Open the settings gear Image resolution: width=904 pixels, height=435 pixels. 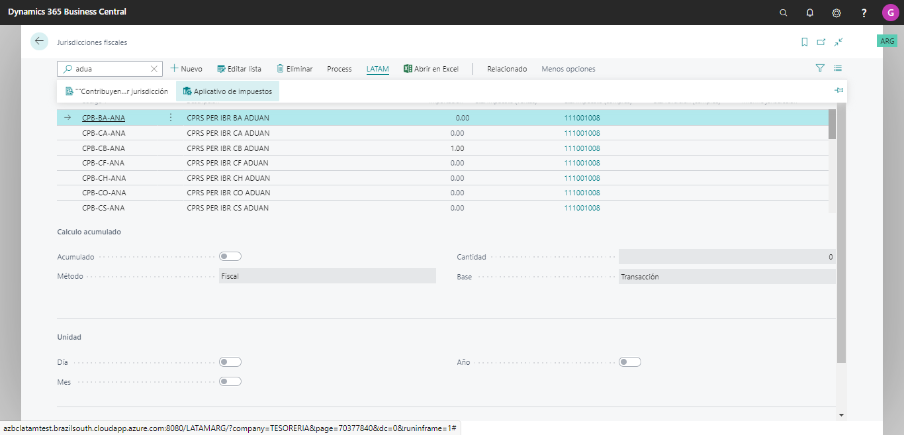click(836, 13)
